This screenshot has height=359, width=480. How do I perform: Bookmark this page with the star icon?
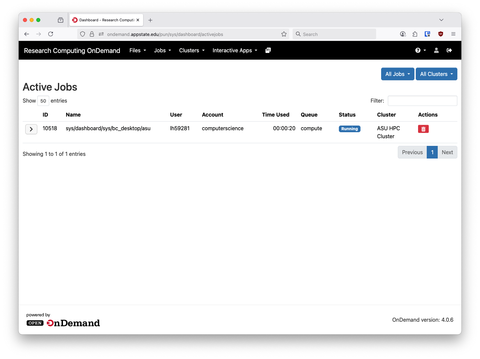(284, 34)
